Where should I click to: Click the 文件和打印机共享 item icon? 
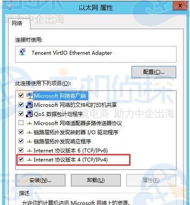coord(30,105)
